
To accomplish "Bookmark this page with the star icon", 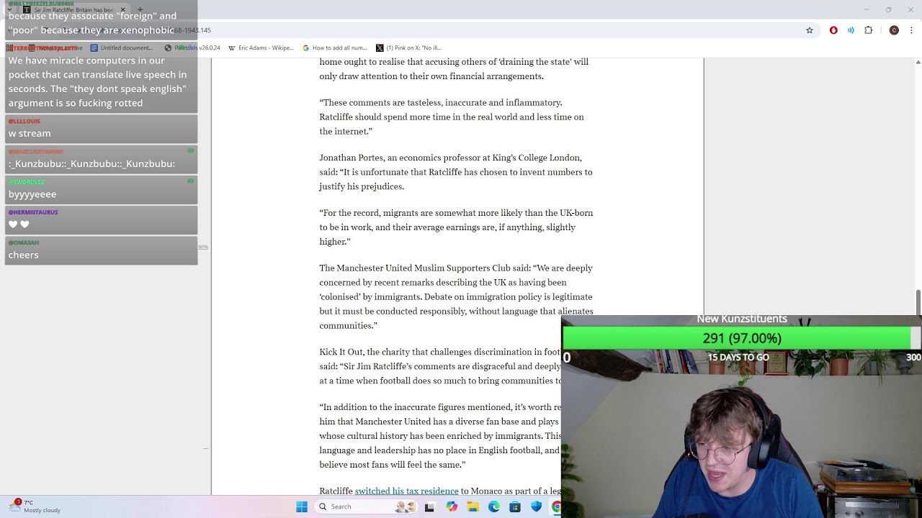I will [x=810, y=30].
